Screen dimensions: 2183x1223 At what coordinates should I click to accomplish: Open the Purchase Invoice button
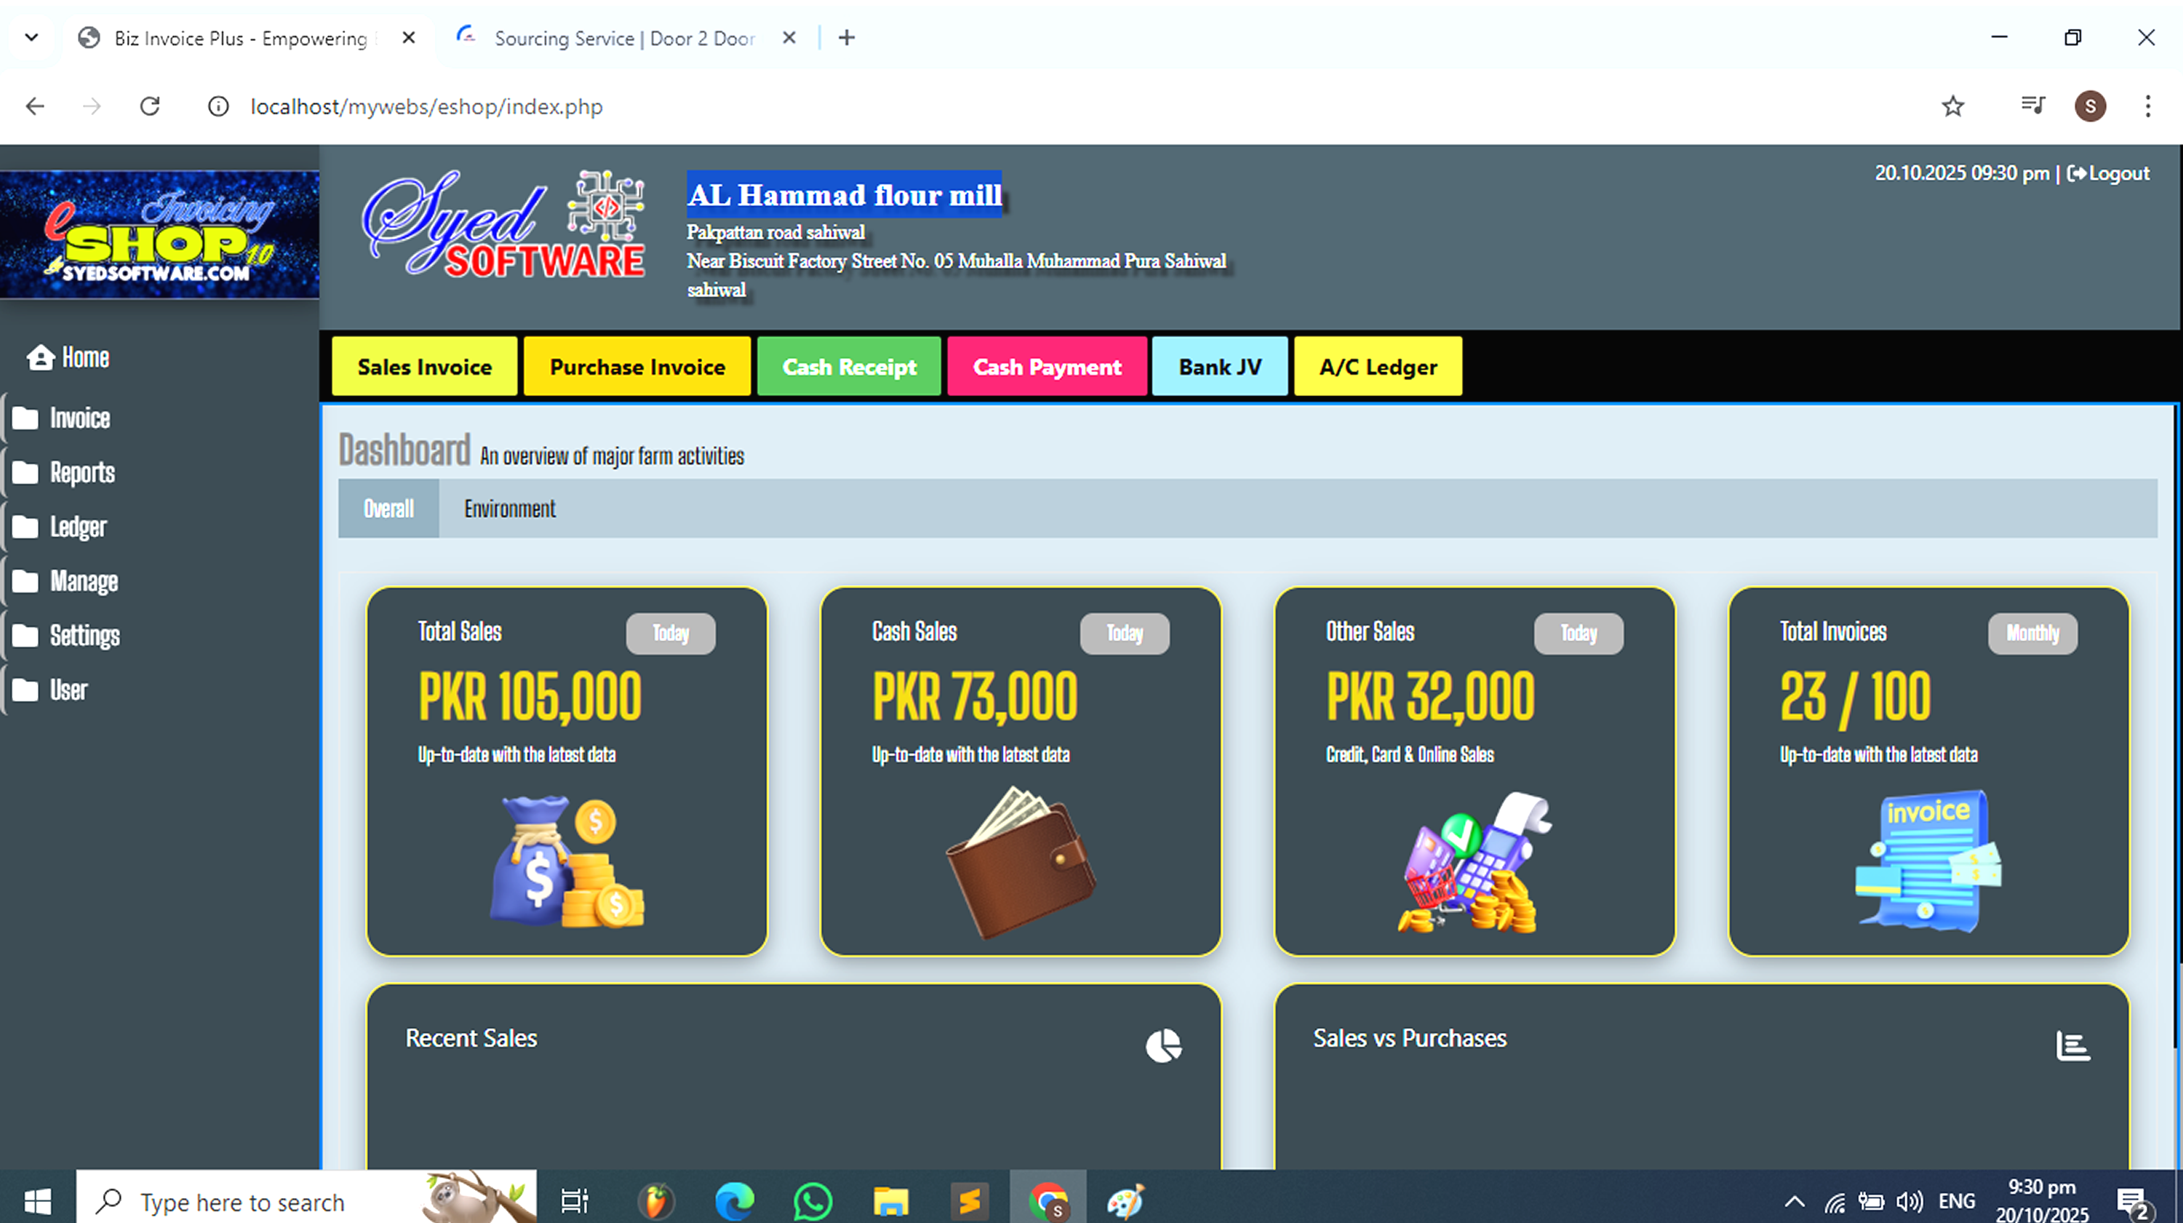pos(637,366)
